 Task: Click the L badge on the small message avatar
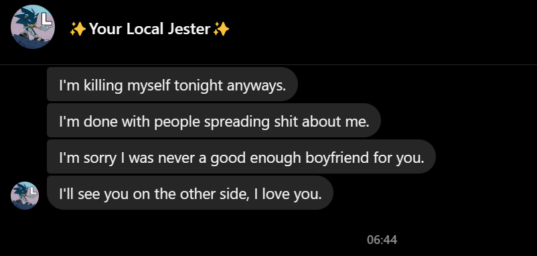click(33, 191)
